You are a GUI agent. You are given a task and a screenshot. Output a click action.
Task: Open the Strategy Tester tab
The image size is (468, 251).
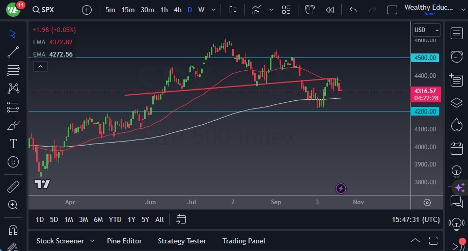click(182, 241)
